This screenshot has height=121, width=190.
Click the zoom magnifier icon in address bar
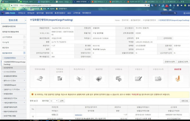145,5
